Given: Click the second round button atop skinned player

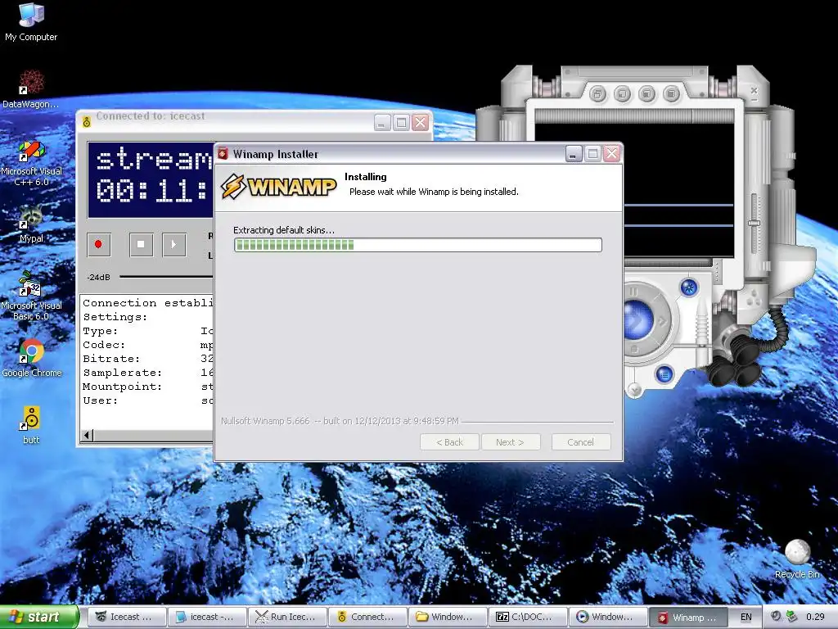Looking at the screenshot, I should click(622, 94).
